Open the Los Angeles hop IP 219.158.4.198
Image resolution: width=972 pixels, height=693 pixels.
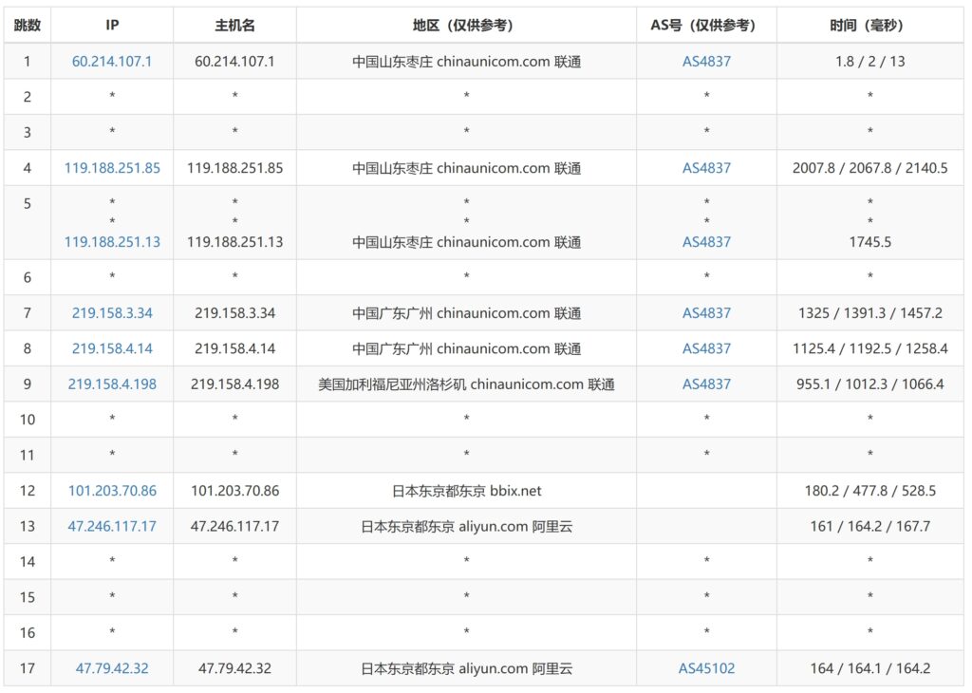(x=112, y=384)
